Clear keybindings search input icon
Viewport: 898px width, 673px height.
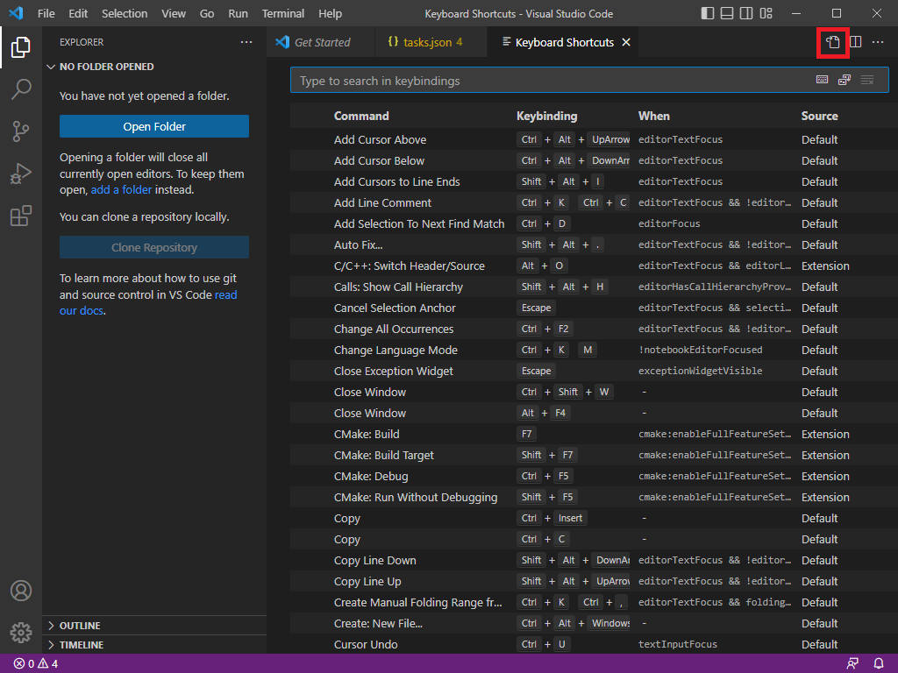(x=867, y=80)
